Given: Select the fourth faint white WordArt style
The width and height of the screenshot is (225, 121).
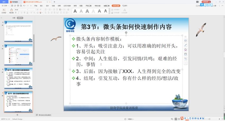Looking at the screenshot, I should pyautogui.click(x=93, y=11).
